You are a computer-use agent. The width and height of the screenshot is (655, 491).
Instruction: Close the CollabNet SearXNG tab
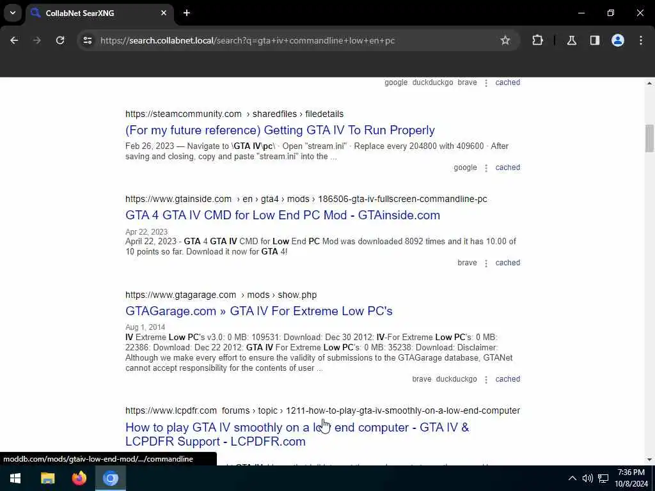(164, 13)
